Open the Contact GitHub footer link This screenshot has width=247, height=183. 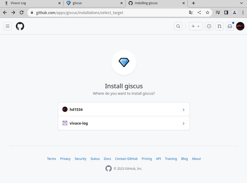pos(126,159)
